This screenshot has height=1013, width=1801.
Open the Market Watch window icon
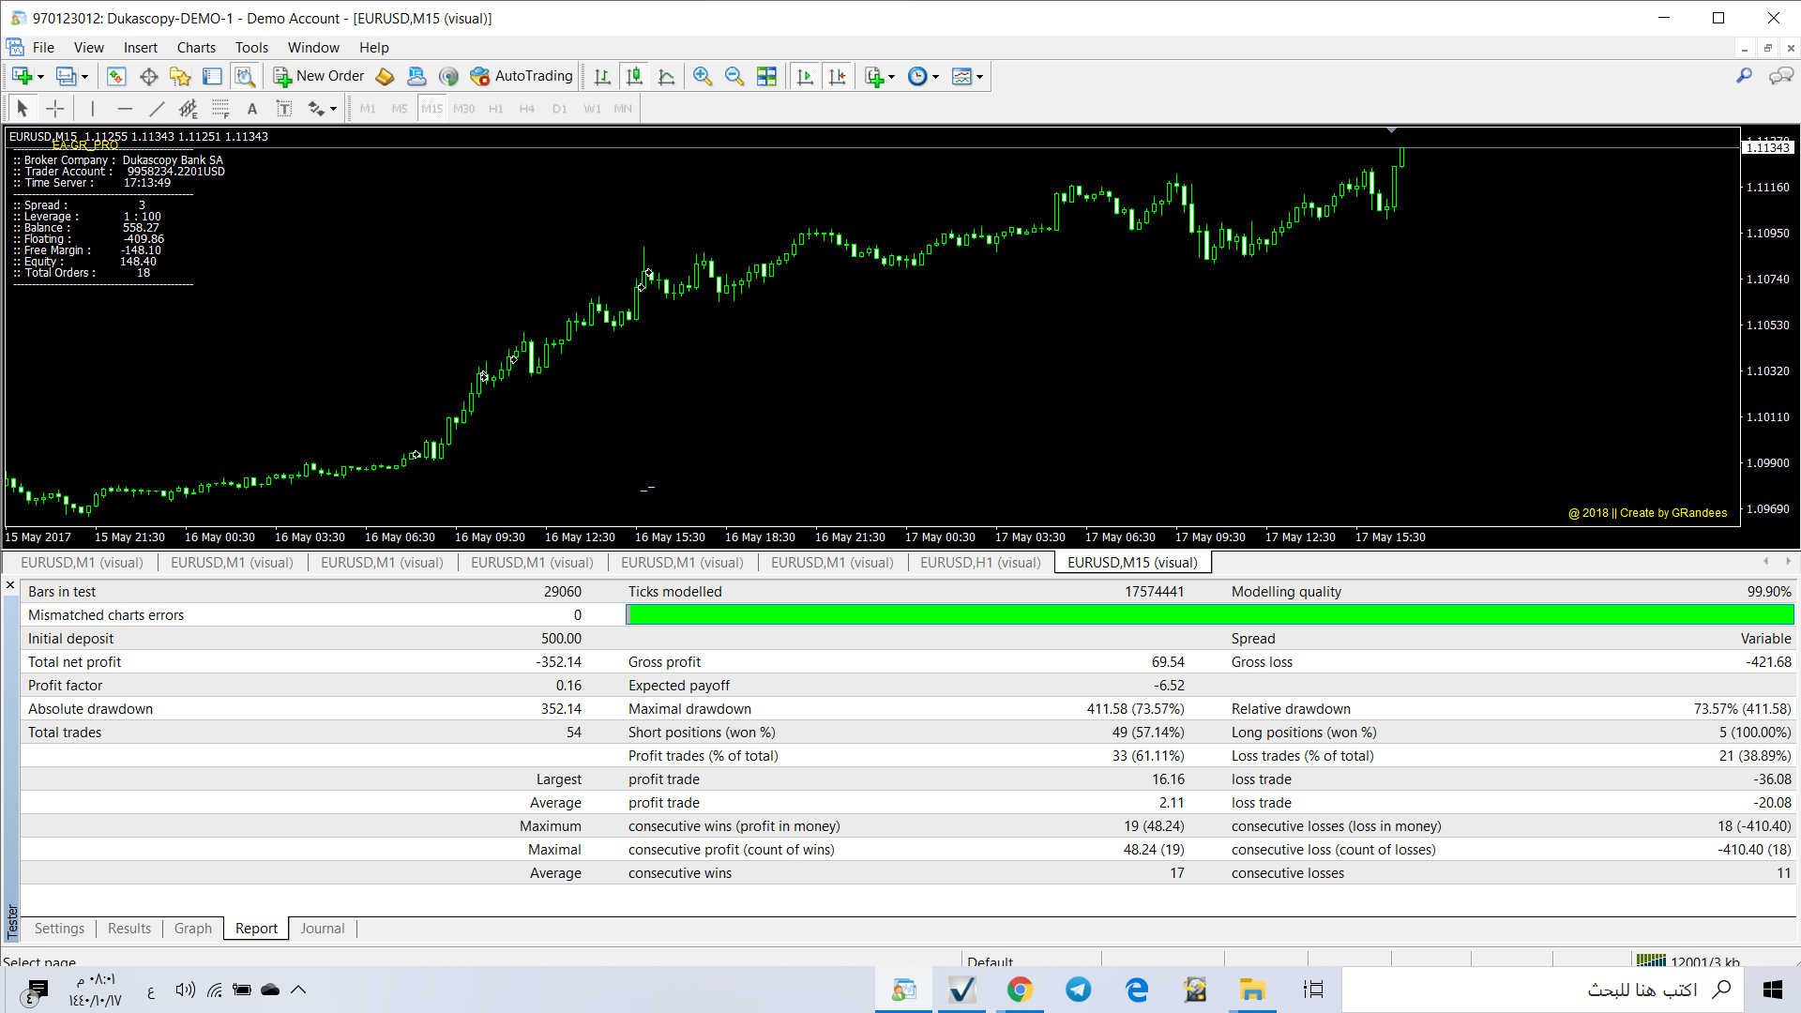(116, 76)
